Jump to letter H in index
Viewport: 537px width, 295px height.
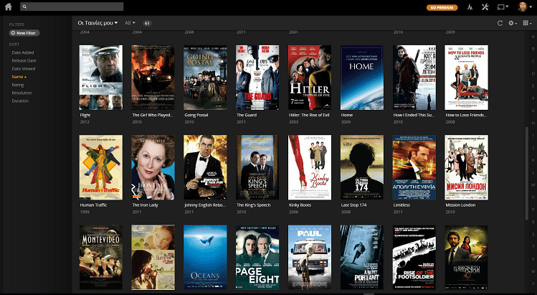pos(533,123)
